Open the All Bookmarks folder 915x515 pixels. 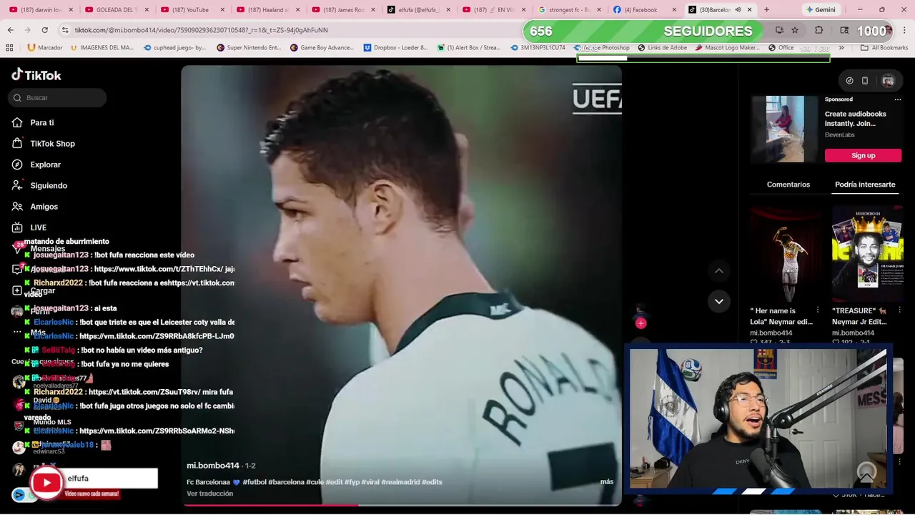(884, 48)
